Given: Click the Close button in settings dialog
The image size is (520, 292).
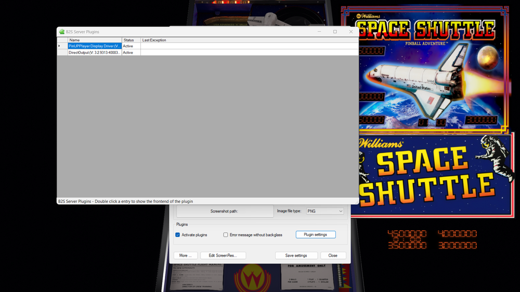Looking at the screenshot, I should 333,256.
